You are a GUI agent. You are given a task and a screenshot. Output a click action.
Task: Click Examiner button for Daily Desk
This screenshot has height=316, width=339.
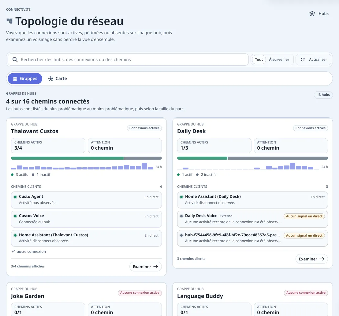click(311, 259)
